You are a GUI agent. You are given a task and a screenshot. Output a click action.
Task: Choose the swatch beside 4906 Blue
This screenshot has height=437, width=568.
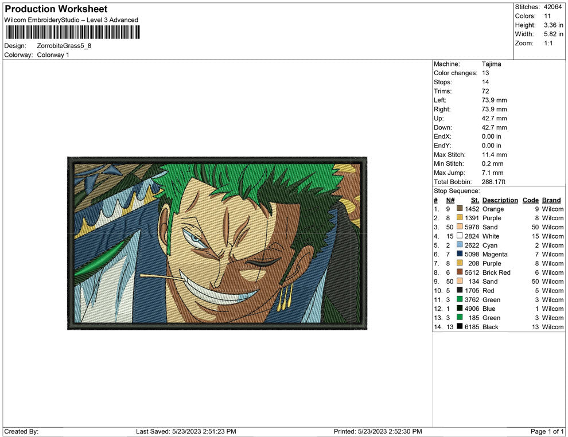[460, 308]
